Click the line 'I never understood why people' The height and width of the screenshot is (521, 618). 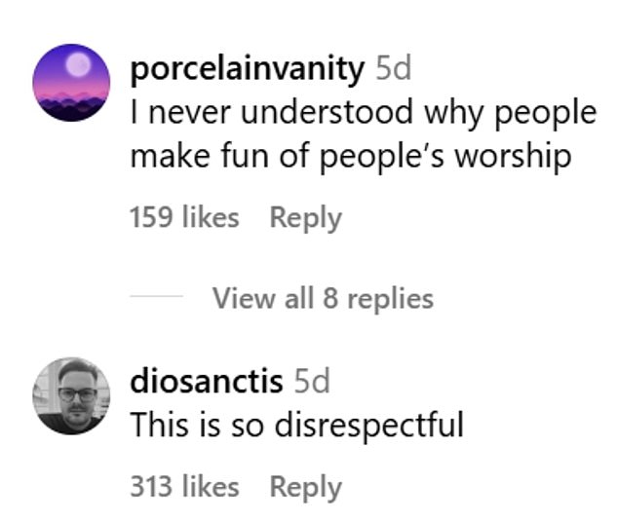[363, 114]
